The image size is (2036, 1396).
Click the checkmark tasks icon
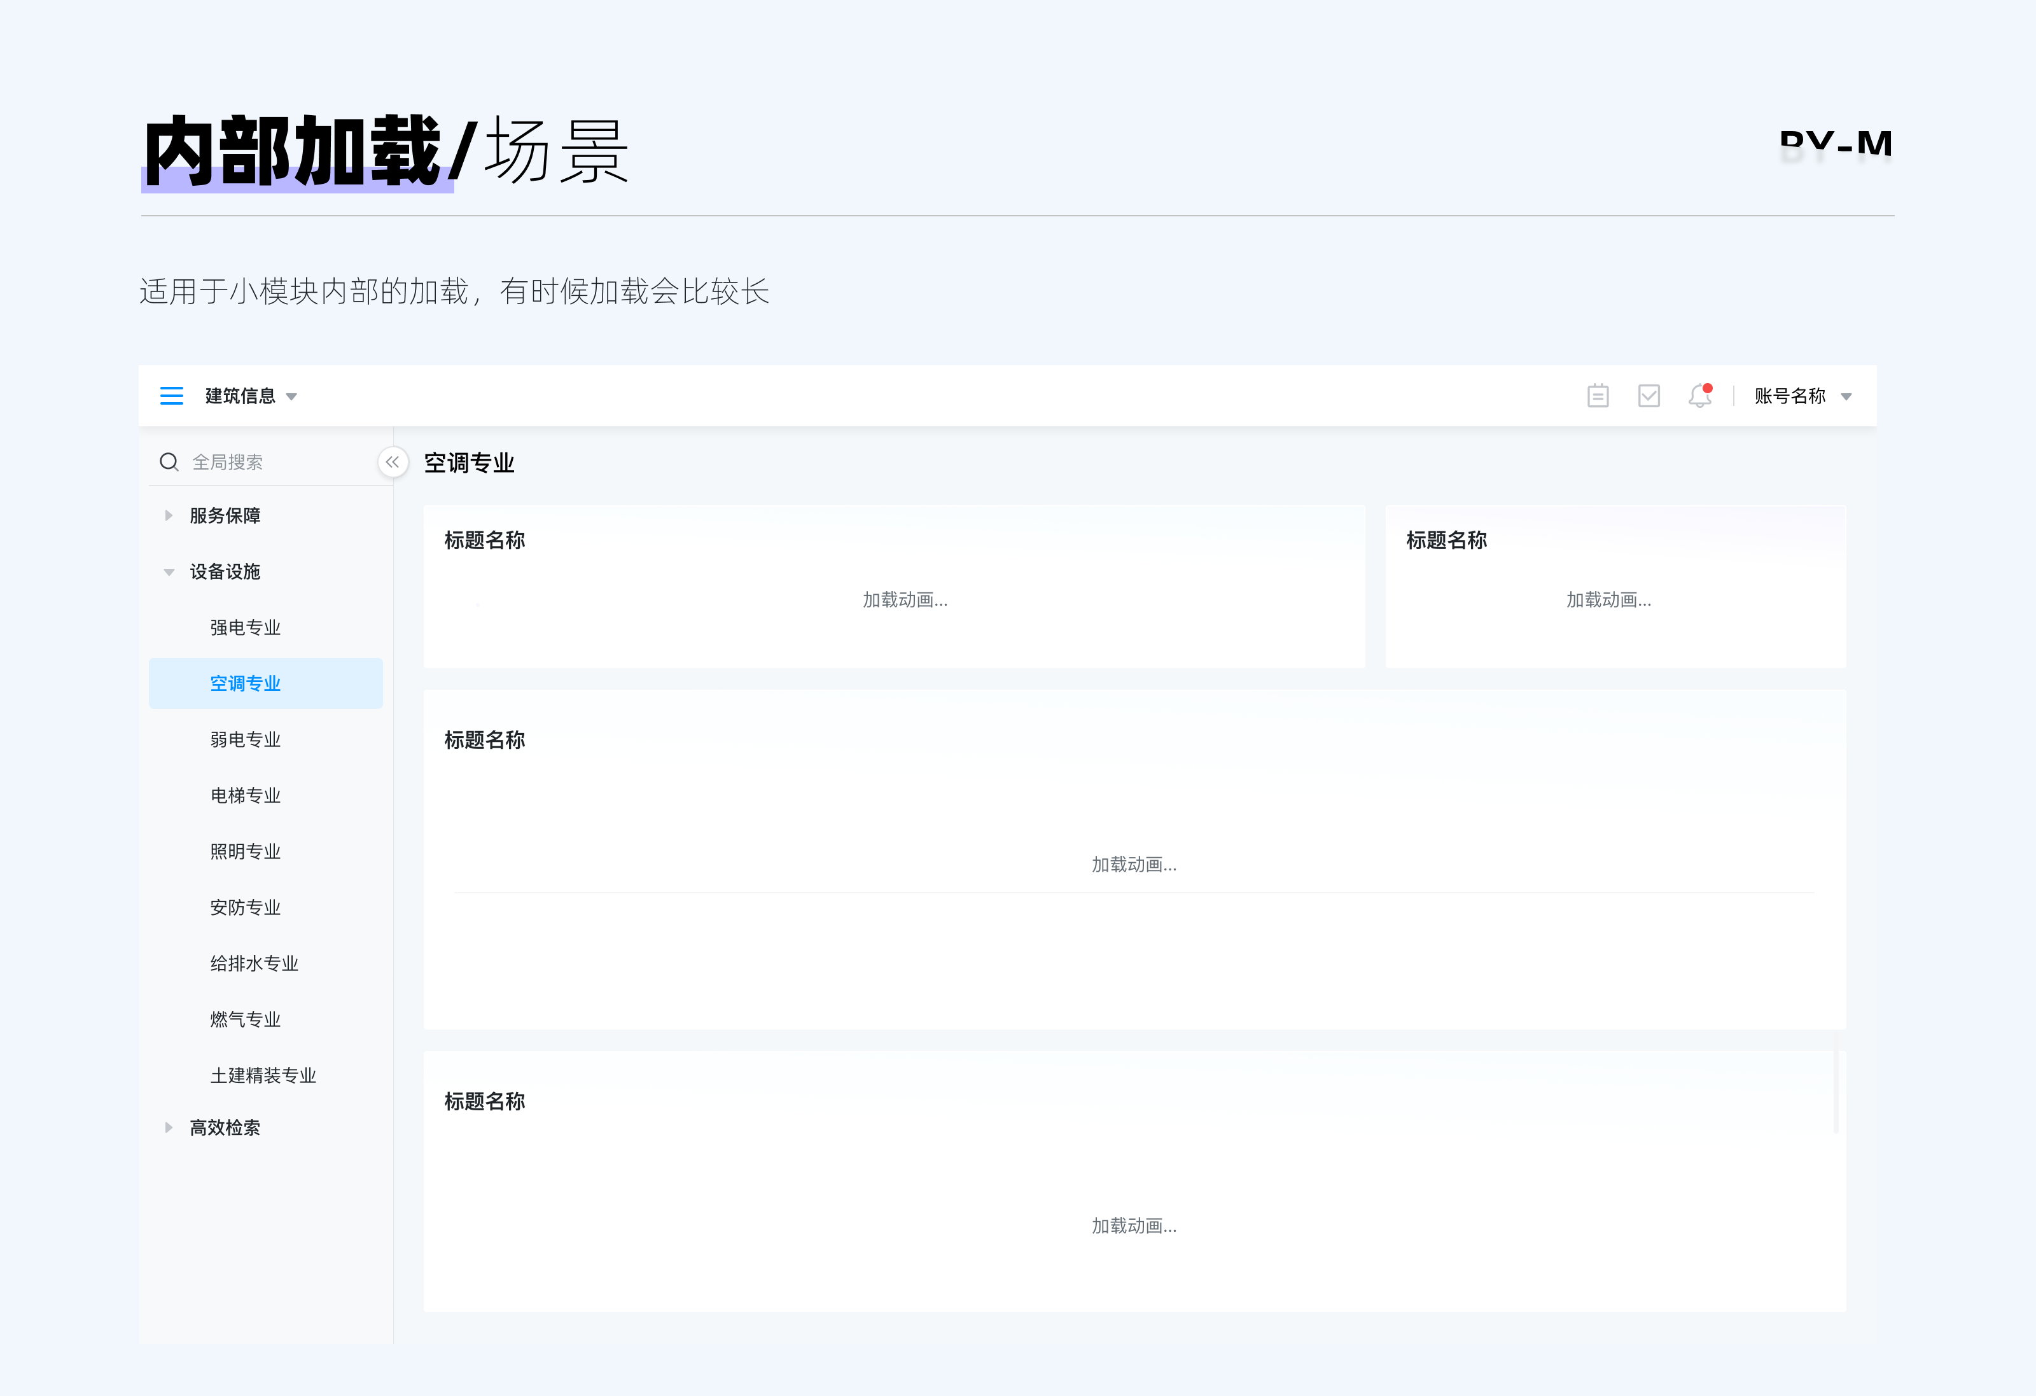pyautogui.click(x=1649, y=396)
